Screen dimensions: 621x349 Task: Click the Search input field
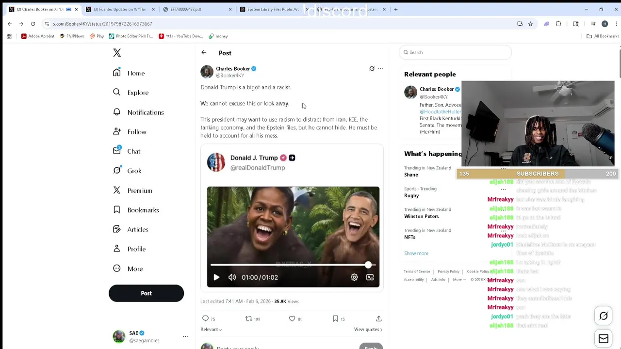click(455, 52)
